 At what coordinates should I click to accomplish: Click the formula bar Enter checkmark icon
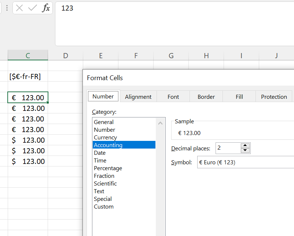coord(32,8)
